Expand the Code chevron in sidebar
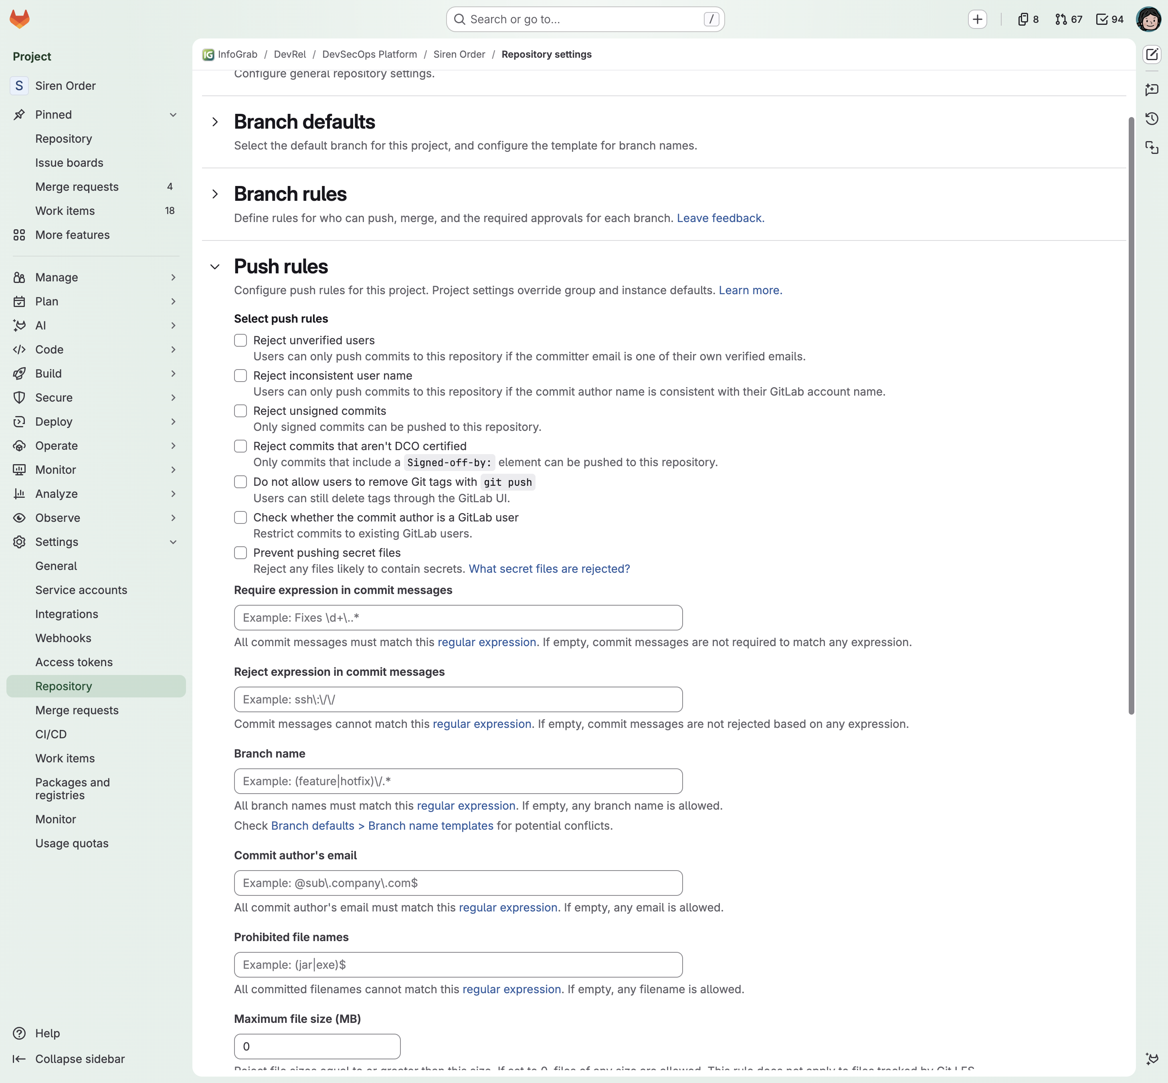Viewport: 1168px width, 1083px height. 173,349
